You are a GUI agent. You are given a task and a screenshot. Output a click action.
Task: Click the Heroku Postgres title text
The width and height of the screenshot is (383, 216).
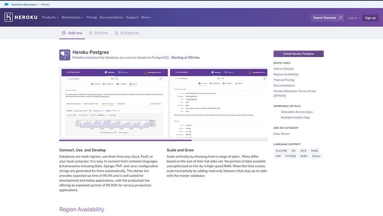pos(91,52)
